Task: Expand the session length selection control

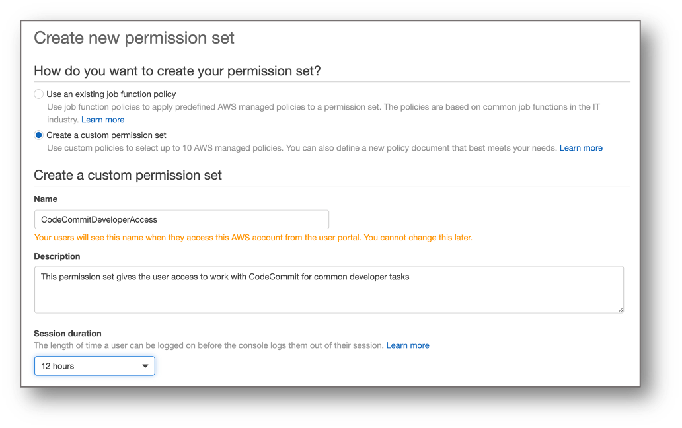Action: (94, 365)
